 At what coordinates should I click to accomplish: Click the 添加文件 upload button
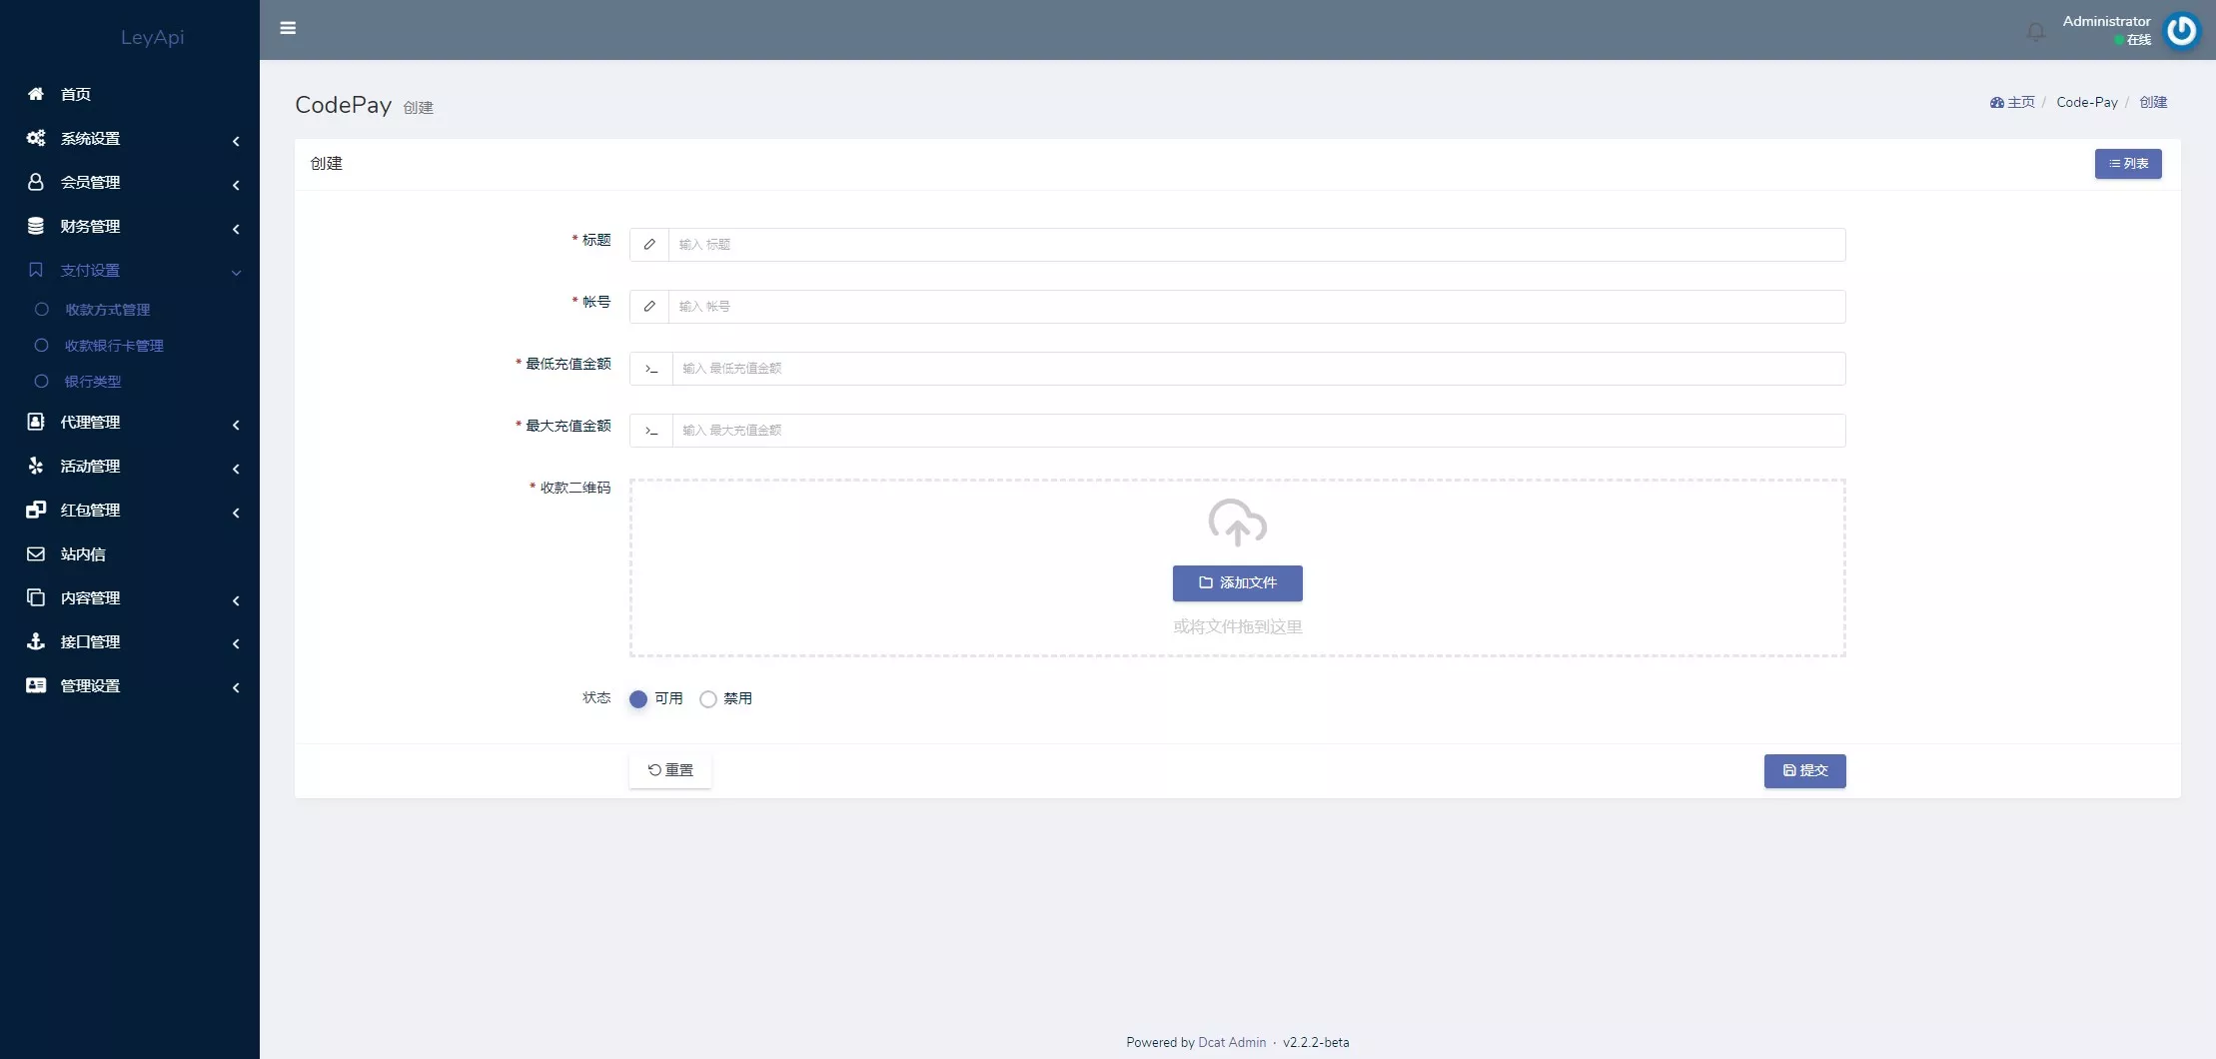coord(1237,583)
